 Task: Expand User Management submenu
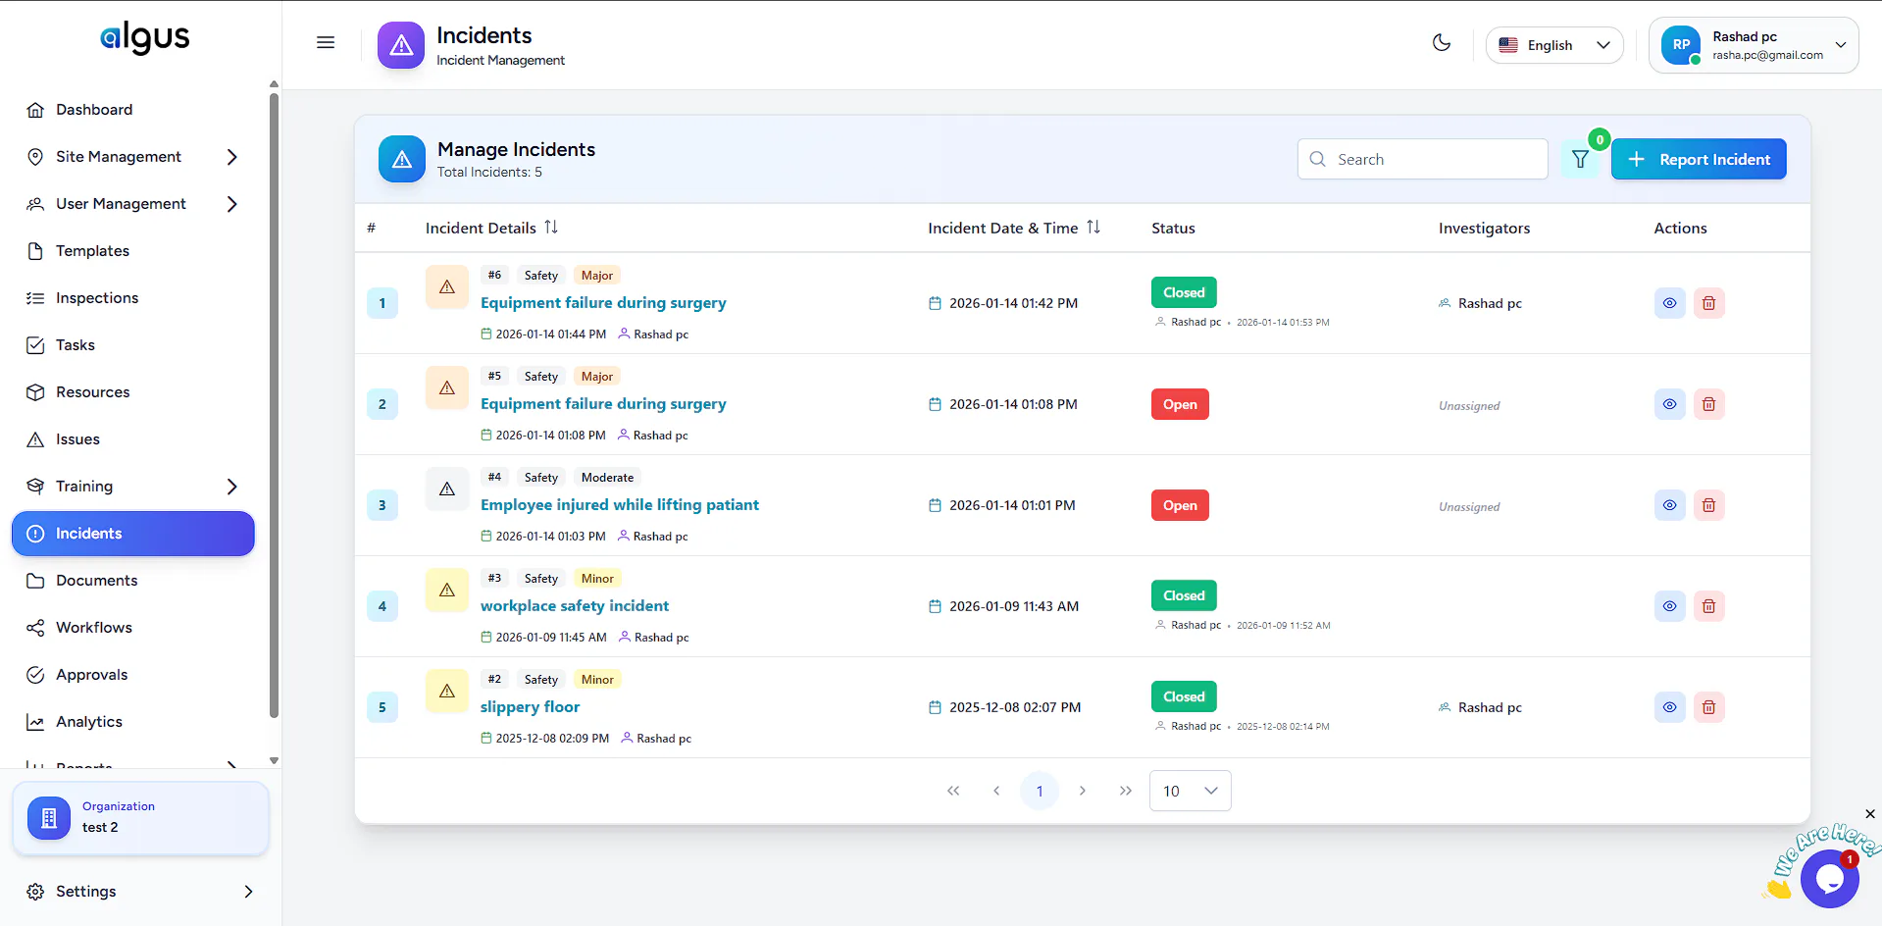232,204
